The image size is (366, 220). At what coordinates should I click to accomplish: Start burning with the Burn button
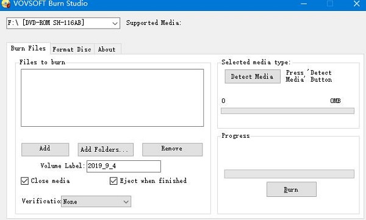click(292, 189)
